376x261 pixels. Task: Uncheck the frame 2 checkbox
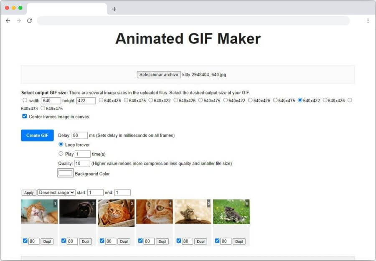pyautogui.click(x=64, y=241)
